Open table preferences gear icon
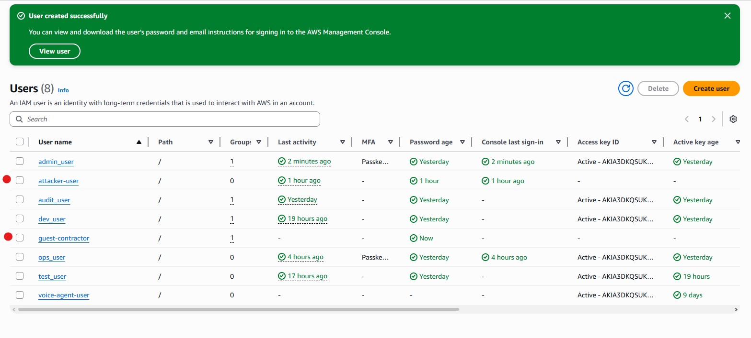Screen dimensions: 751x338 (x=733, y=119)
